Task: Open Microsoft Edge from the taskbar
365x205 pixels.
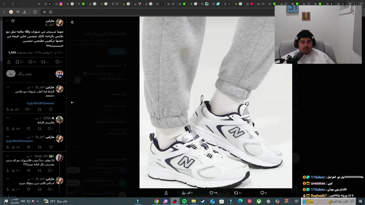Action: click(240, 201)
